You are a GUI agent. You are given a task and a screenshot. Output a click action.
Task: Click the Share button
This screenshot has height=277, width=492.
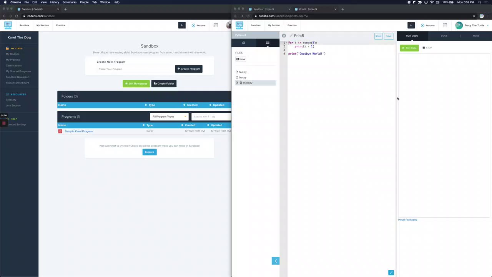coord(378,36)
